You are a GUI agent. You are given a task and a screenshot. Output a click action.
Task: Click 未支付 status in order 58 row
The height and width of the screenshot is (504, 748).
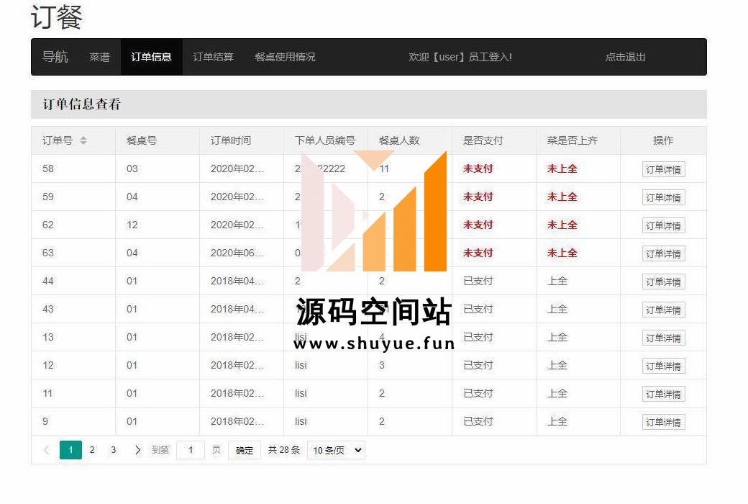click(x=478, y=168)
